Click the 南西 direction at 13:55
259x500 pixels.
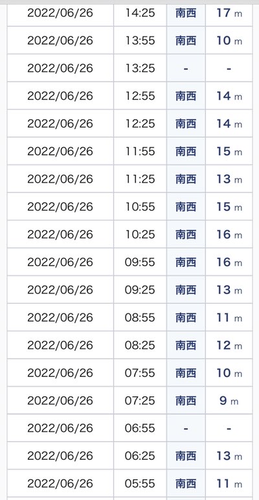[186, 41]
